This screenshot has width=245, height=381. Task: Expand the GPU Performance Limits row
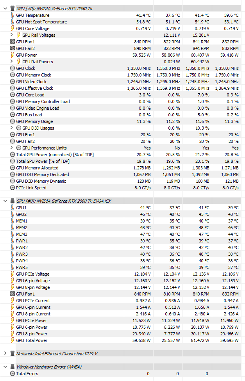click(x=11, y=148)
